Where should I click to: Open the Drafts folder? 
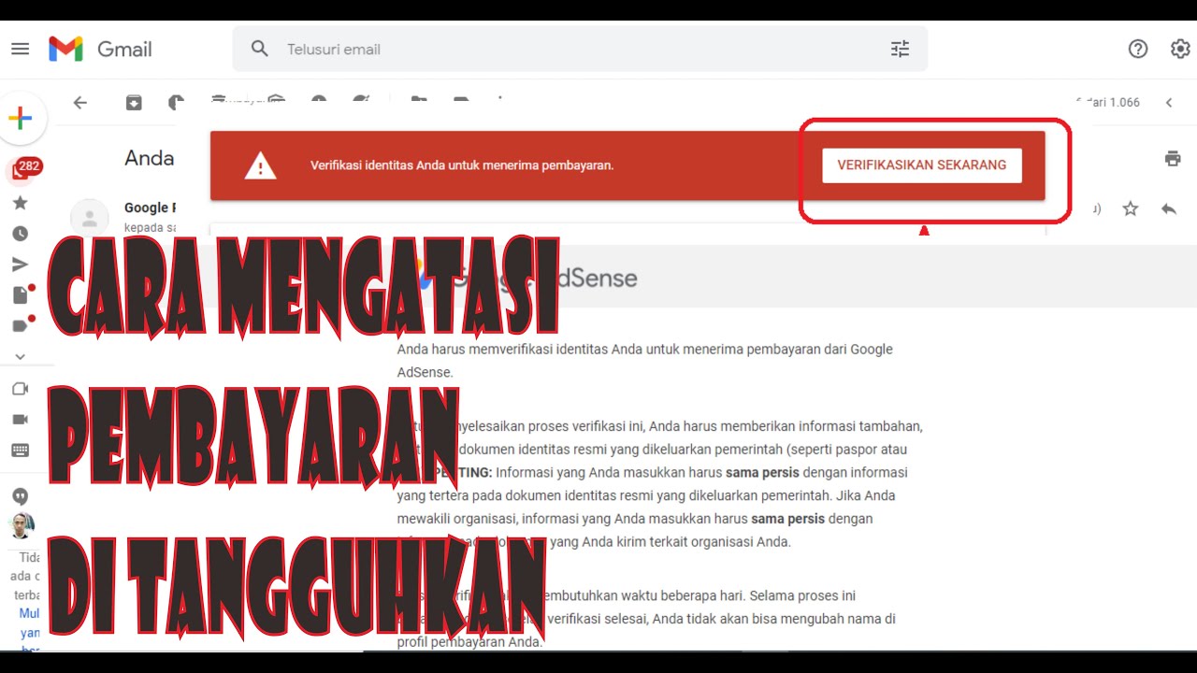(x=20, y=295)
